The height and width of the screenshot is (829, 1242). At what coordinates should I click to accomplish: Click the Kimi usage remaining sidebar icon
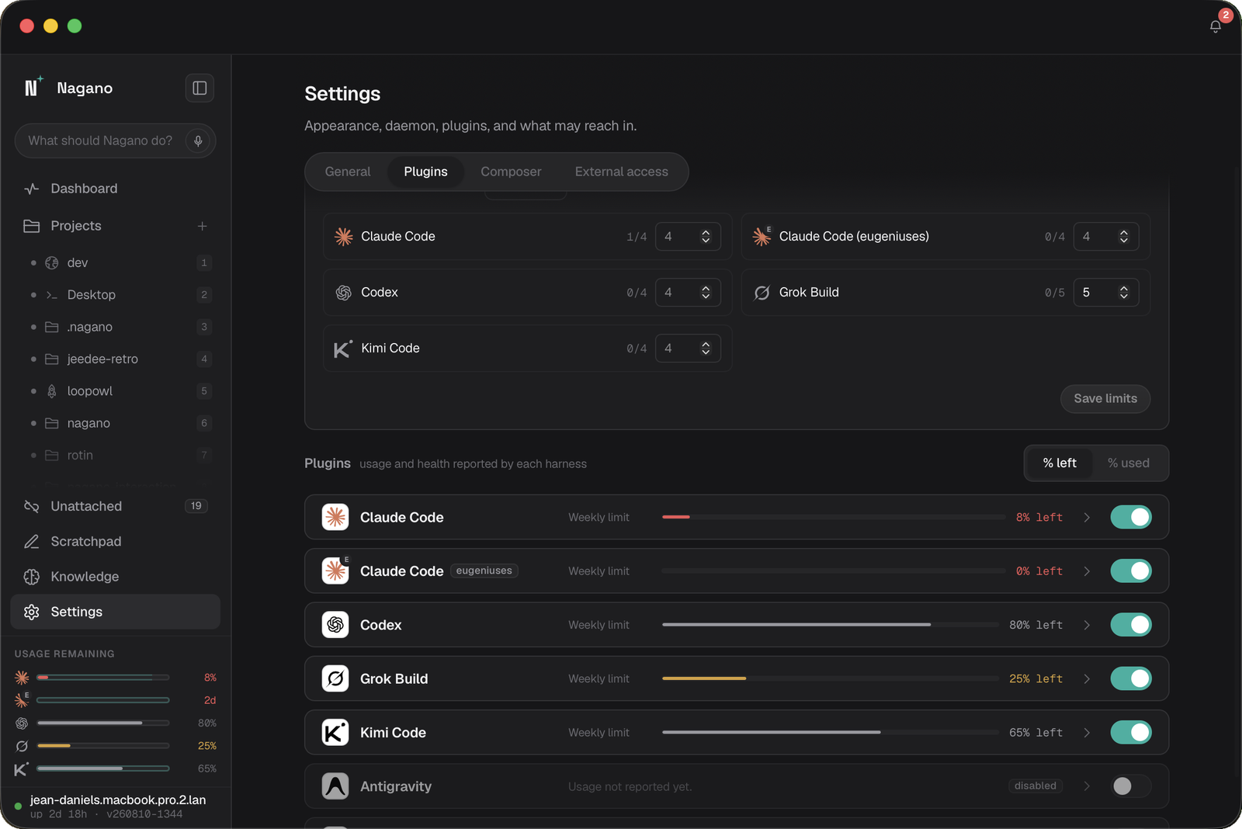click(x=22, y=769)
